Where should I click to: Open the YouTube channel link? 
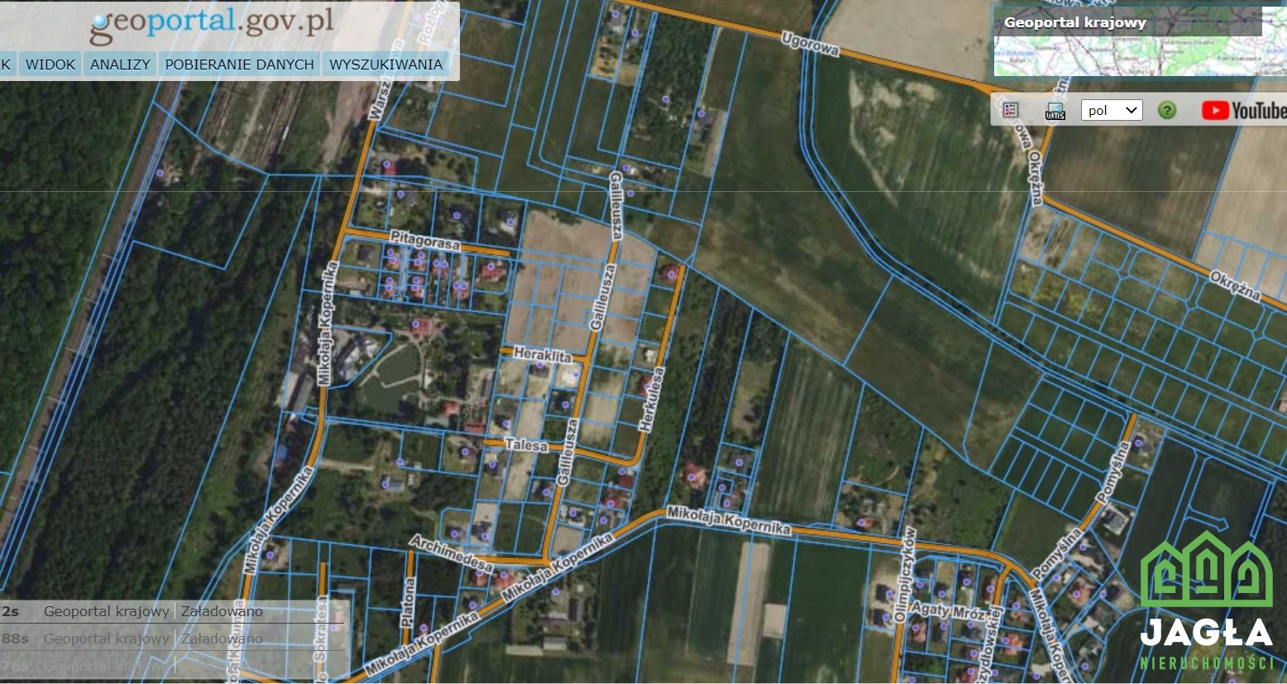click(1244, 110)
